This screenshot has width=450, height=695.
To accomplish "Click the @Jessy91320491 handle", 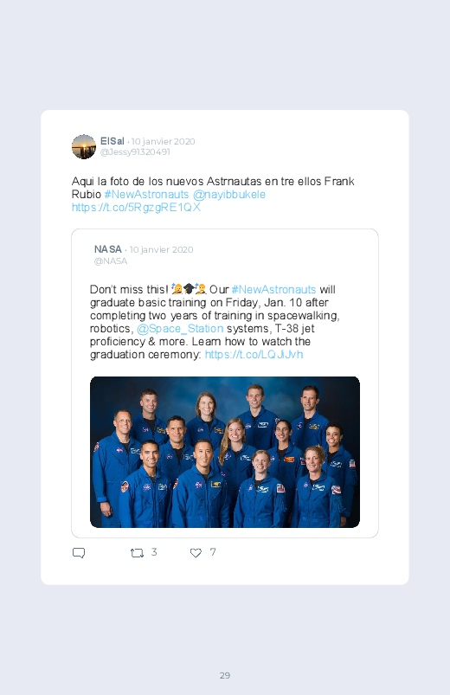I will tap(135, 152).
